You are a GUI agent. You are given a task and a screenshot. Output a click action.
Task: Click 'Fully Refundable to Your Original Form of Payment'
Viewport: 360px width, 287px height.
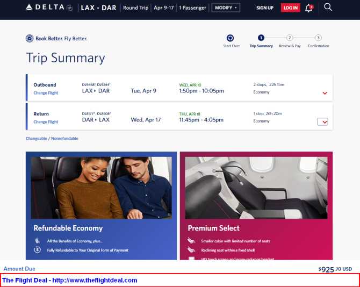coord(88,250)
